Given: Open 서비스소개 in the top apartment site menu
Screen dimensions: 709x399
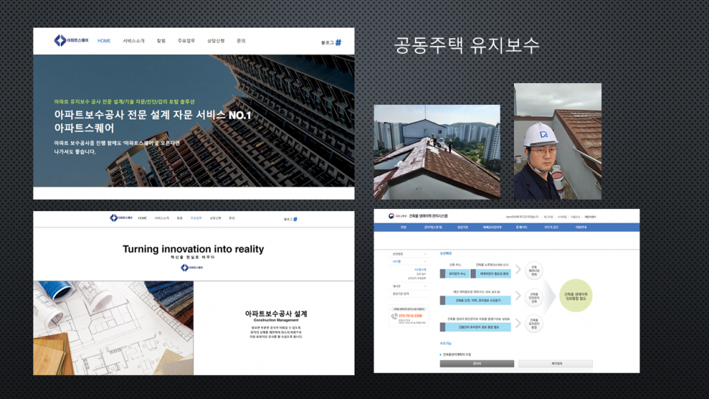Looking at the screenshot, I should pyautogui.click(x=133, y=40).
